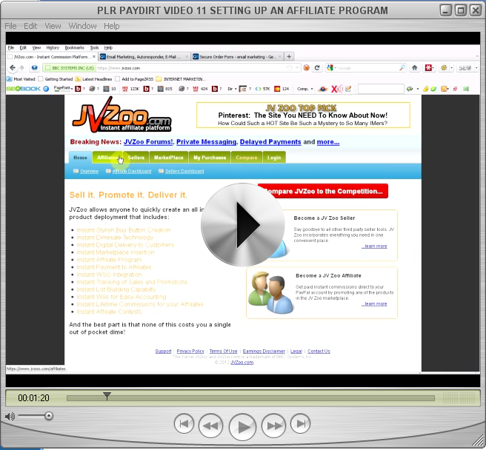The width and height of the screenshot is (486, 450).
Task: Click the browser Home icon
Action: [414, 67]
